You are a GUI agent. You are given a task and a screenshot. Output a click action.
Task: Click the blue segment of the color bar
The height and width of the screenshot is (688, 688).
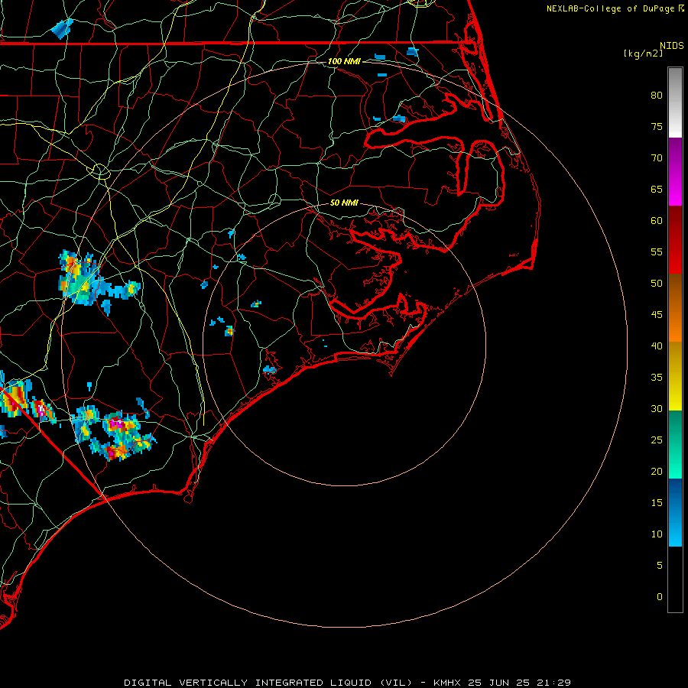coord(675,512)
